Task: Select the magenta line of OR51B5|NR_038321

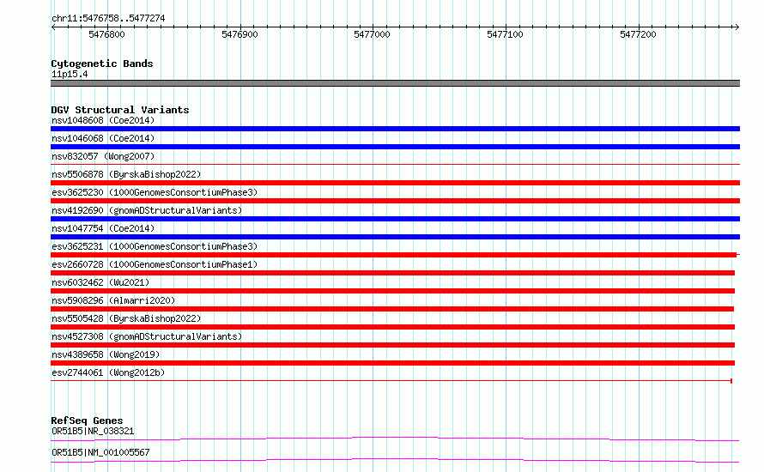Action: [395, 439]
